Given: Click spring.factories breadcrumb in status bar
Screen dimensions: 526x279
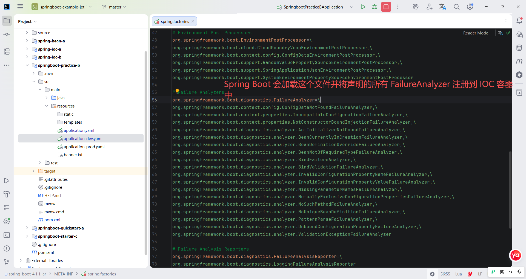Looking at the screenshot, I should (99, 274).
